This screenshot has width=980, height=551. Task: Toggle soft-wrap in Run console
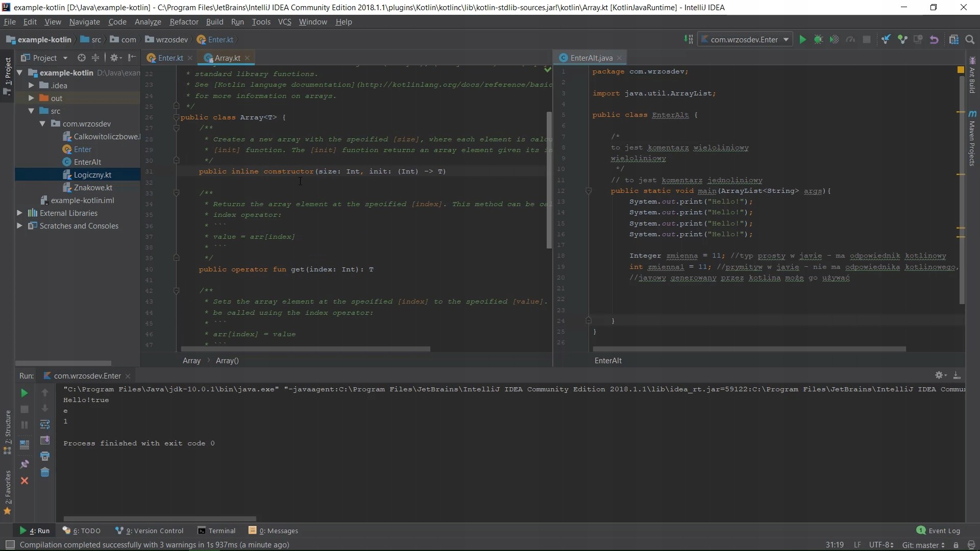point(45,424)
